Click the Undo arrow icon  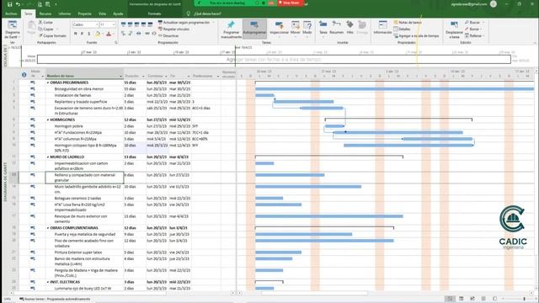pyautogui.click(x=18, y=4)
